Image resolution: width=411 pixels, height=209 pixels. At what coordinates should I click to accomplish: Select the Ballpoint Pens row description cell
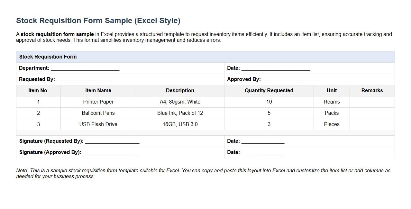pos(180,113)
